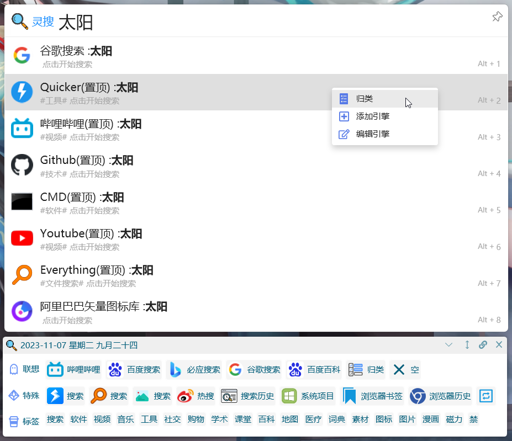Select the 素材 tag

coord(361,419)
